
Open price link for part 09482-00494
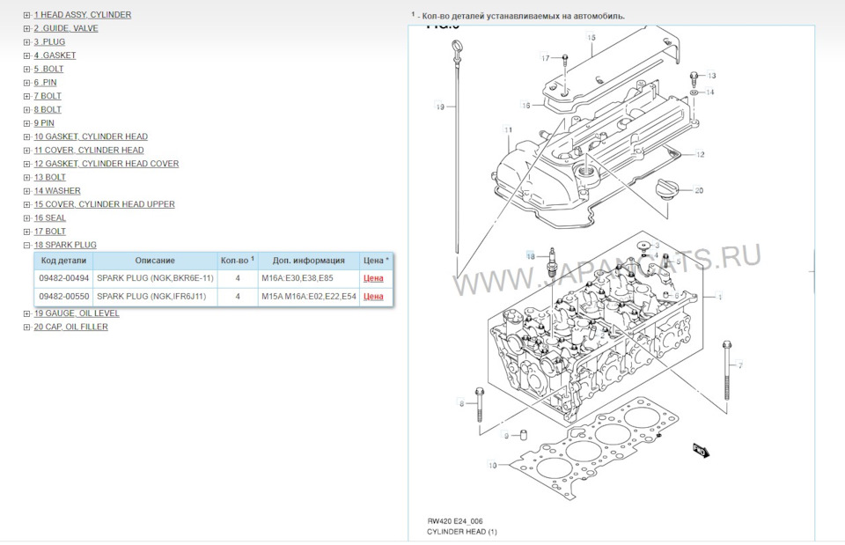(373, 278)
